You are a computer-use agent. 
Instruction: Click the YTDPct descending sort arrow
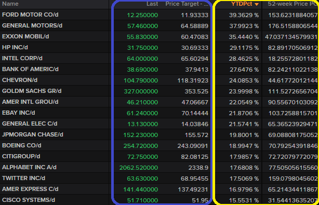(257, 4)
